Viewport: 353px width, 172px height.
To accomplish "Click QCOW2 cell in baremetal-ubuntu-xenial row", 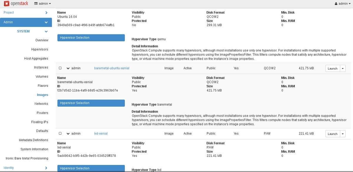I will (270, 68).
